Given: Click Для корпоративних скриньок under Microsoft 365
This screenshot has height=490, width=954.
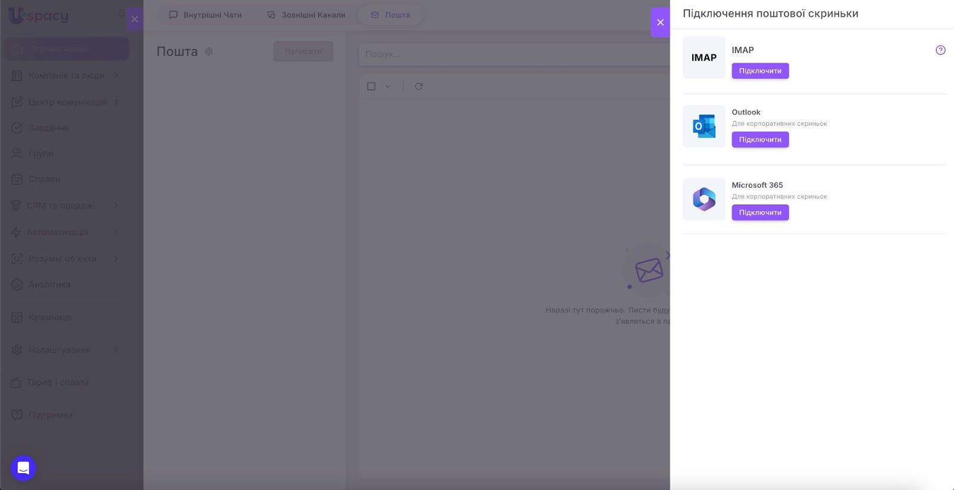Looking at the screenshot, I should 779,196.
